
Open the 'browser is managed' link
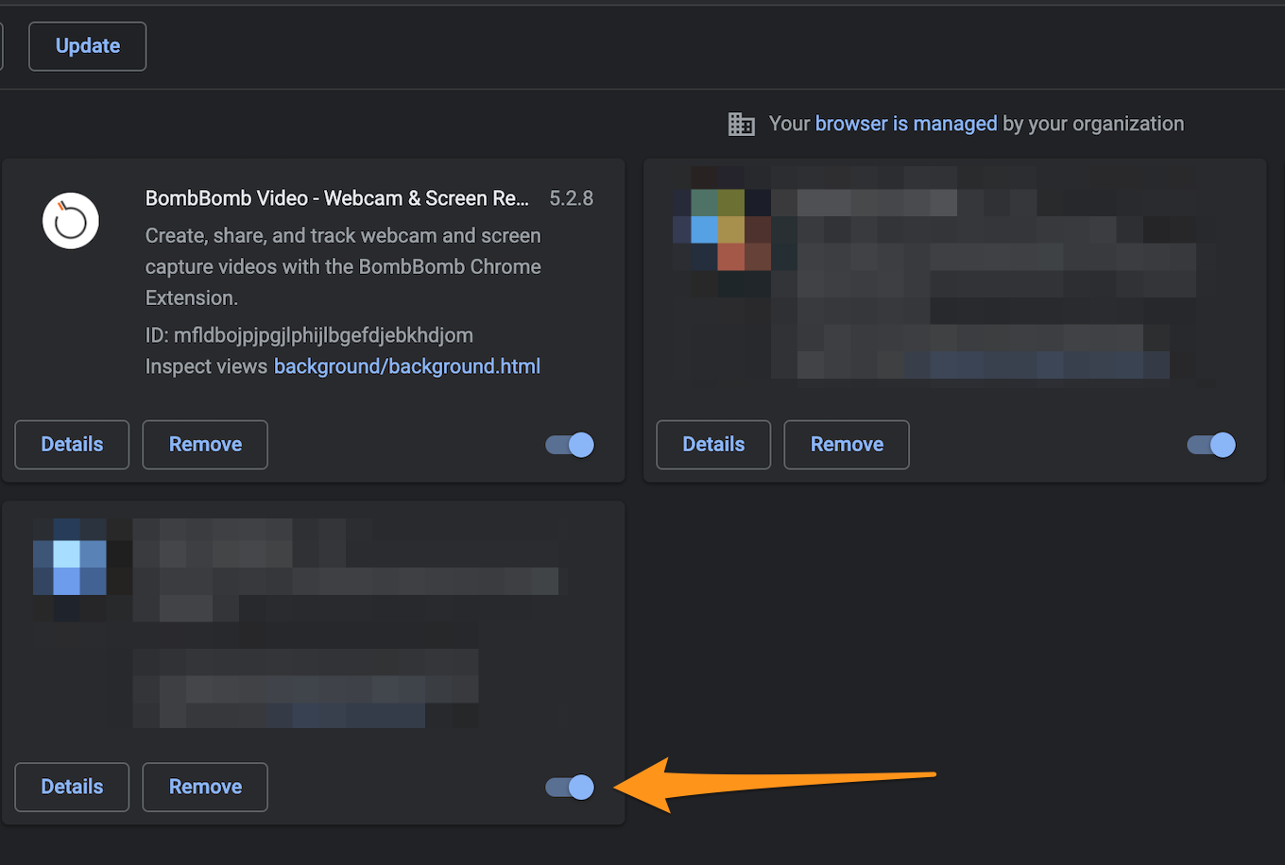click(x=906, y=124)
